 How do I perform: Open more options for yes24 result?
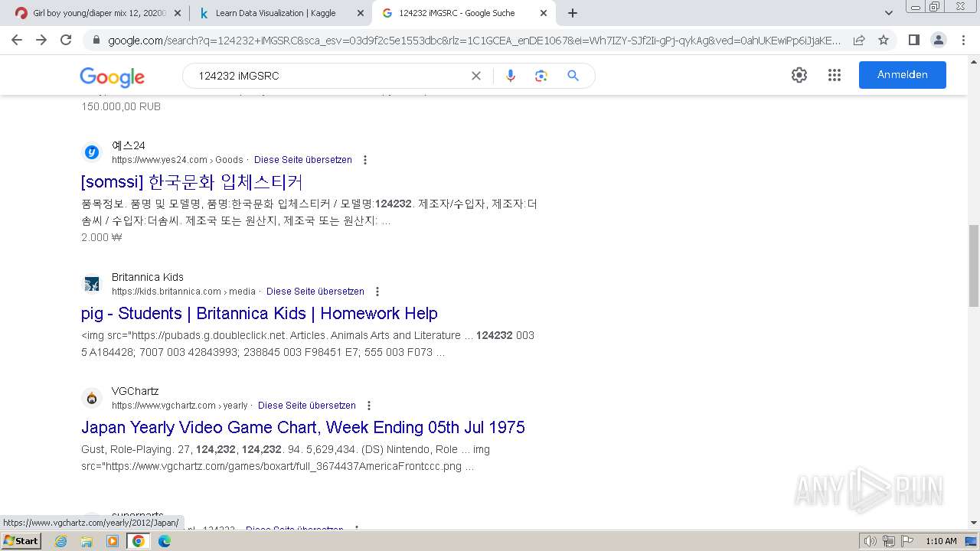[x=365, y=160]
